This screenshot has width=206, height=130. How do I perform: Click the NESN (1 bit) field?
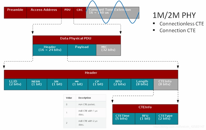(37, 84)
